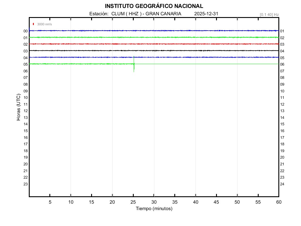The width and height of the screenshot is (301, 226).
Task: Click the 60 tick on the minutes axis
Action: click(x=279, y=202)
